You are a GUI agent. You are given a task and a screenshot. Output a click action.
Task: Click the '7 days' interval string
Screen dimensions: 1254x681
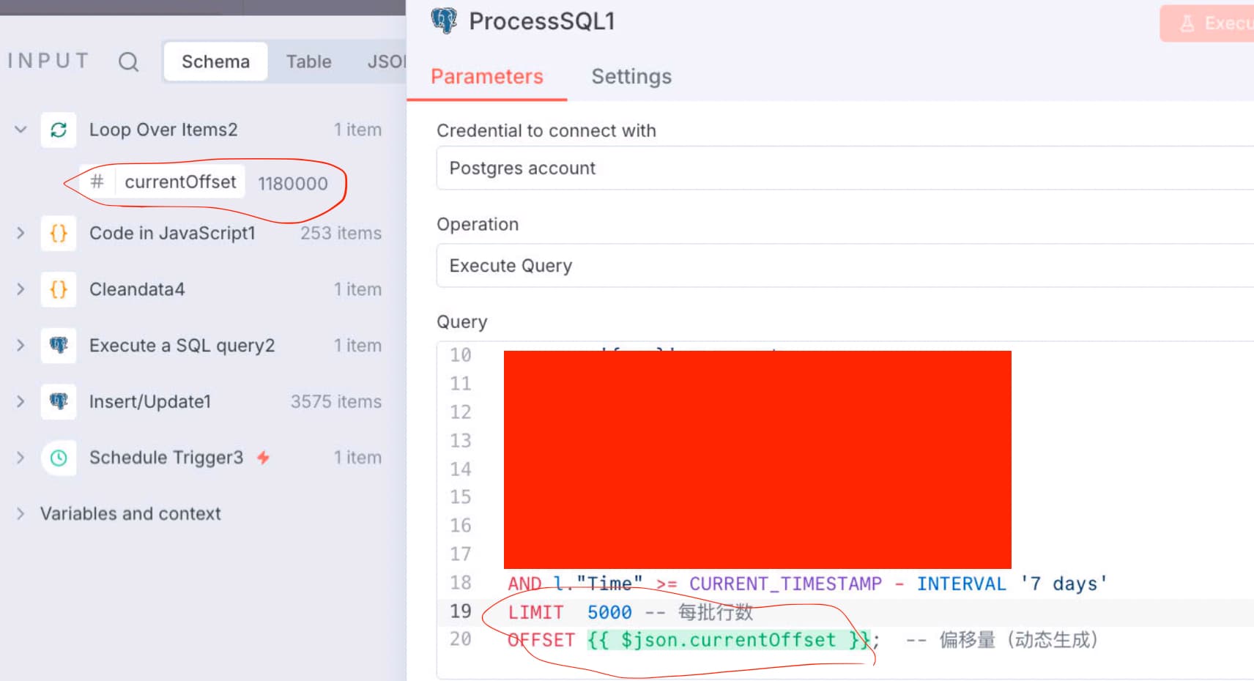(x=1064, y=584)
